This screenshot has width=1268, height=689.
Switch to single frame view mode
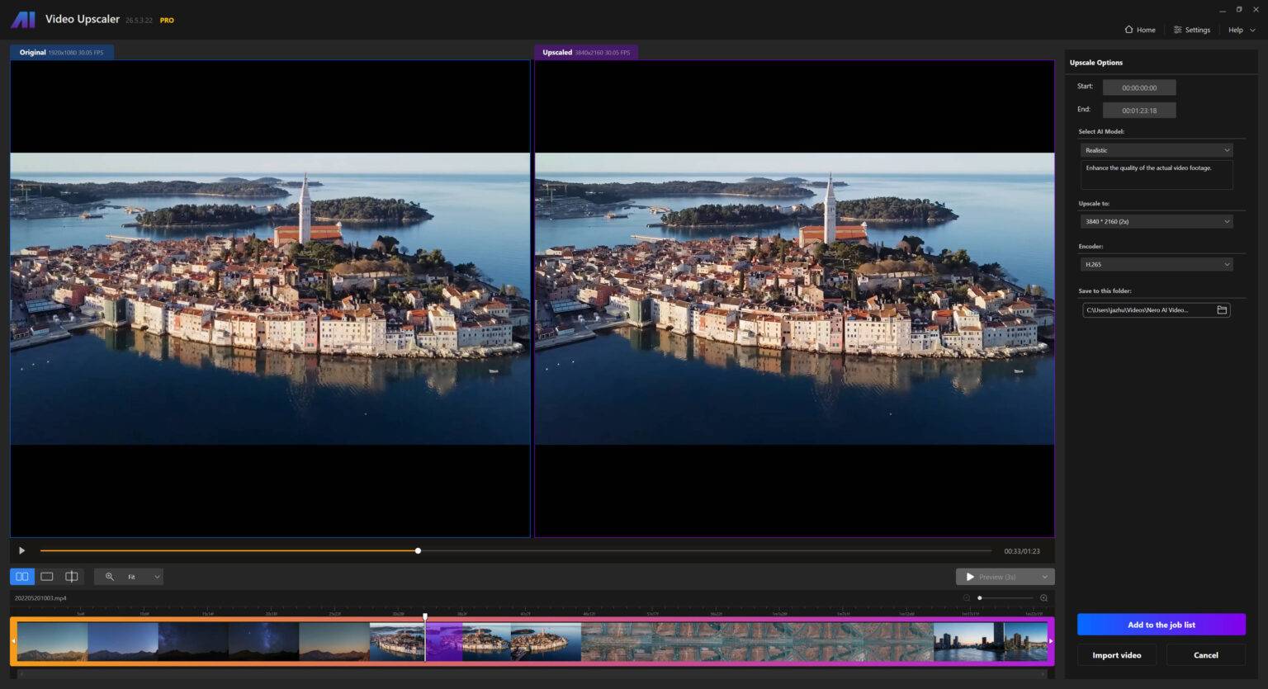click(47, 577)
